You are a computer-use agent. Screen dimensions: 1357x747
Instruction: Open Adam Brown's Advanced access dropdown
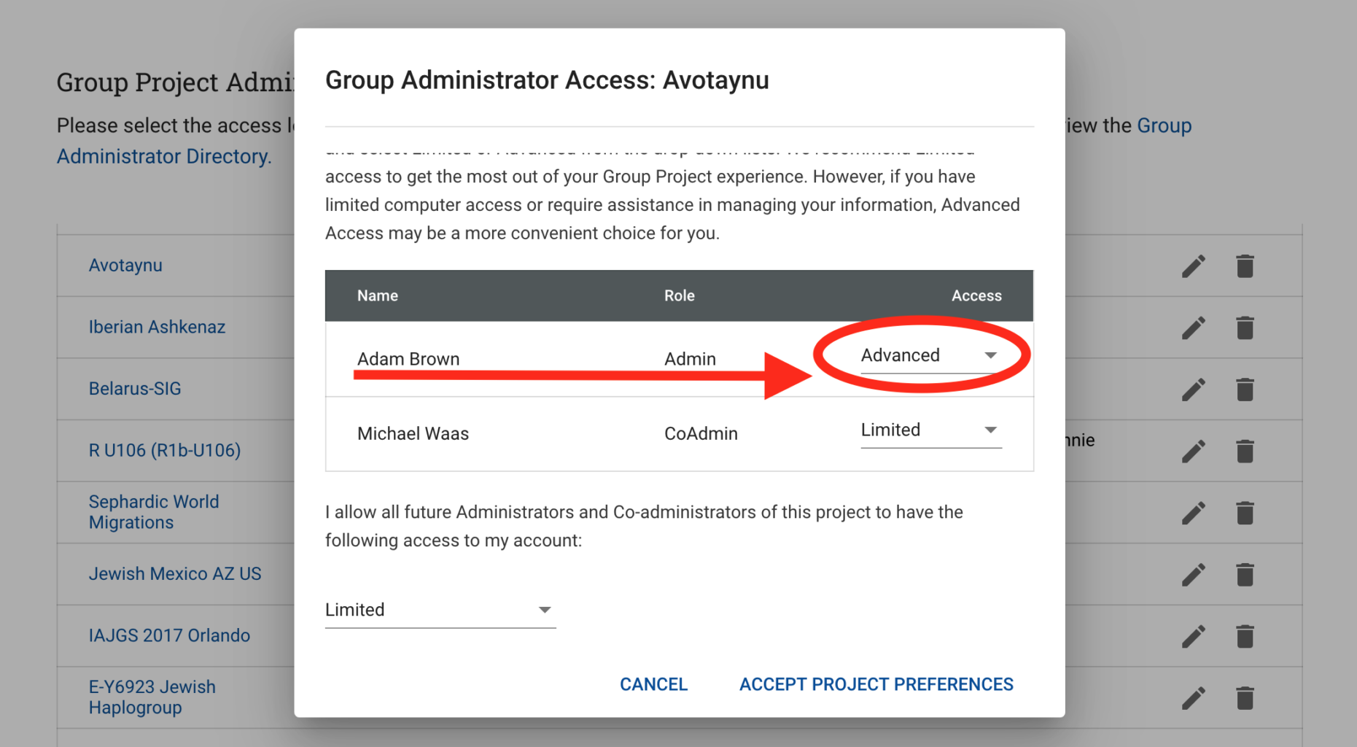coord(930,356)
